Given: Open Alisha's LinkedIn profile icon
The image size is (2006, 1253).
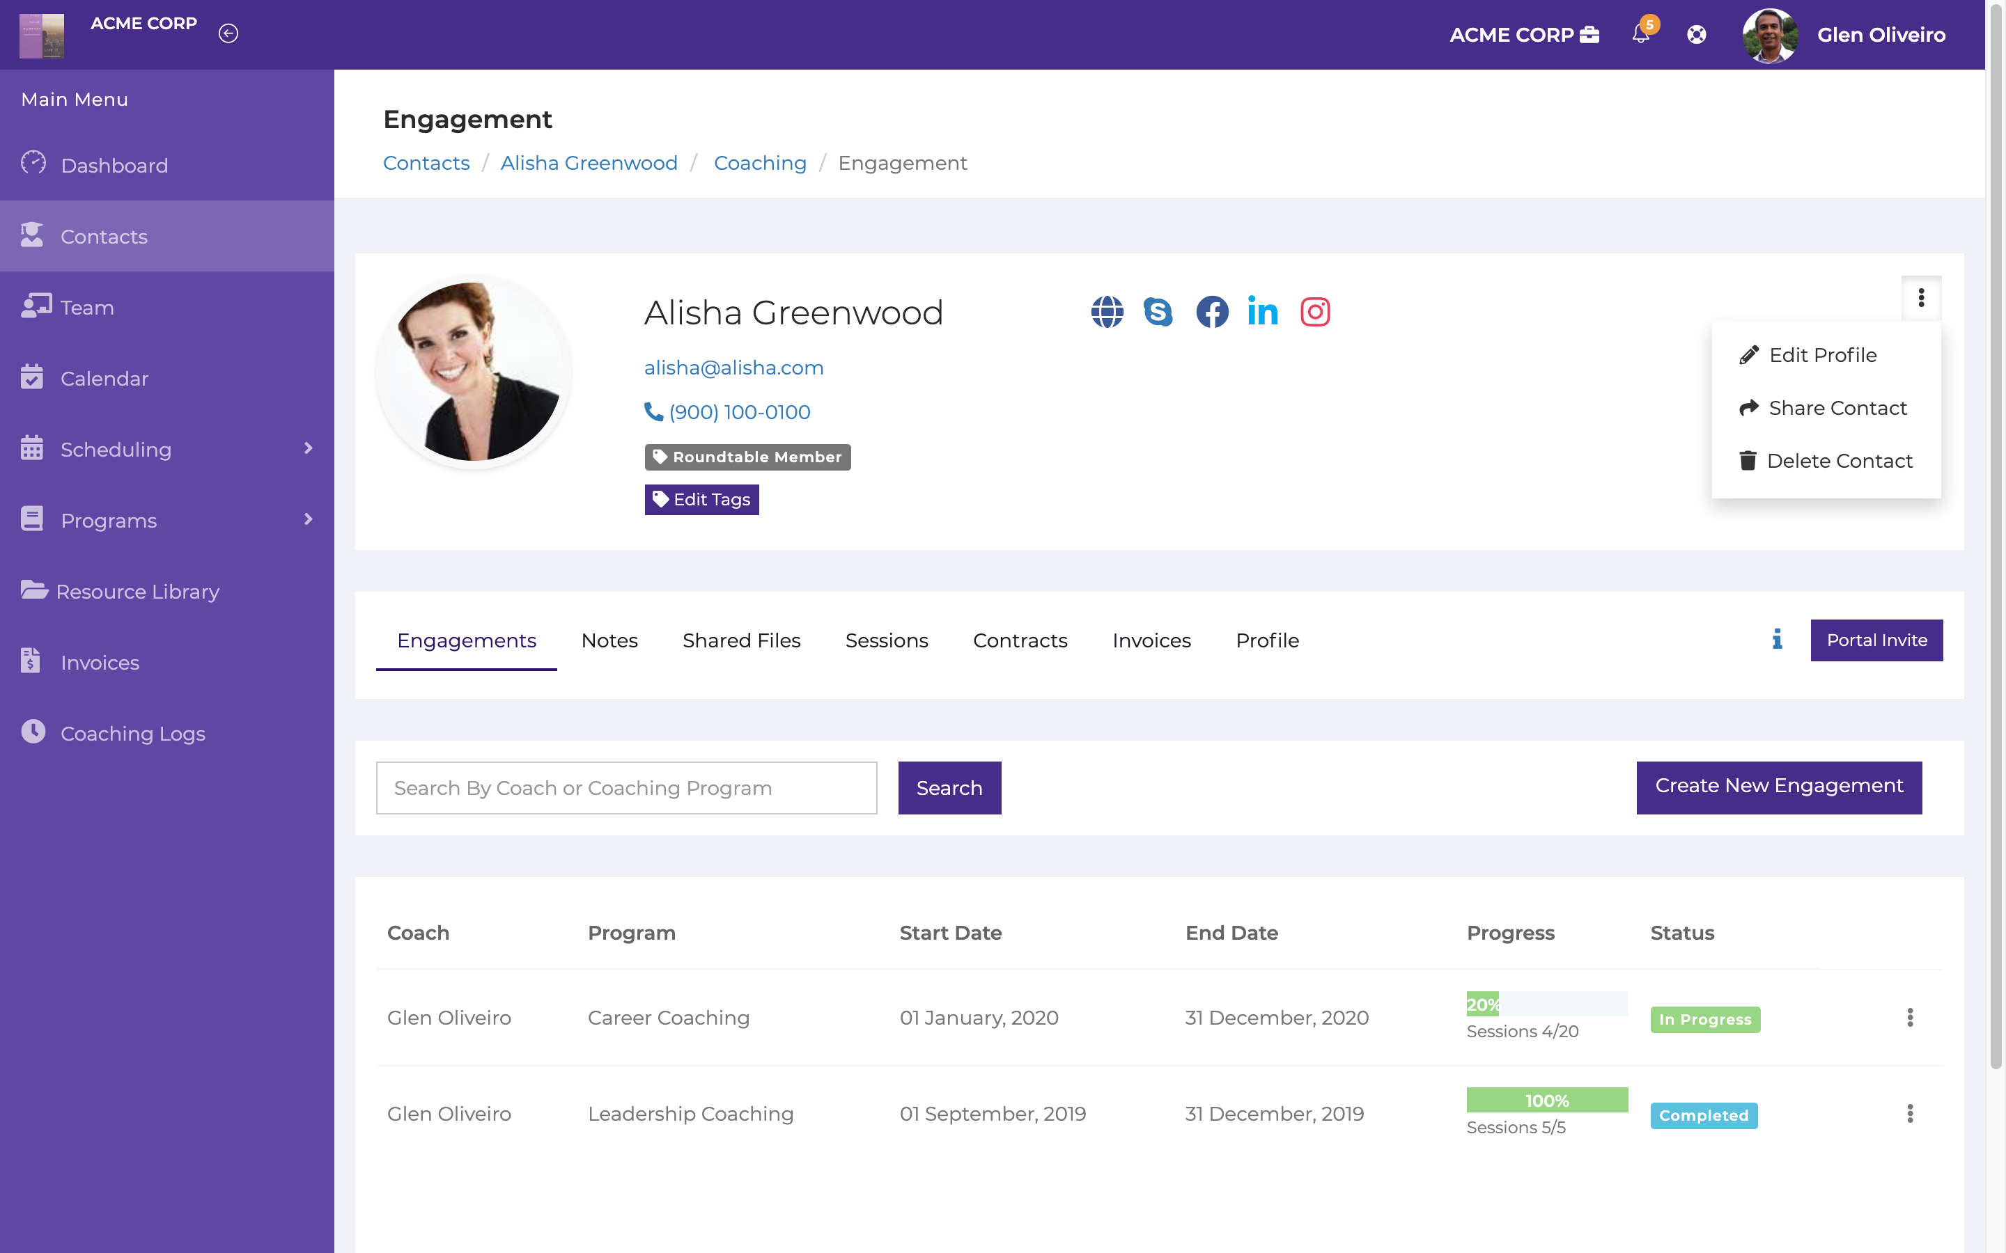Looking at the screenshot, I should point(1262,312).
